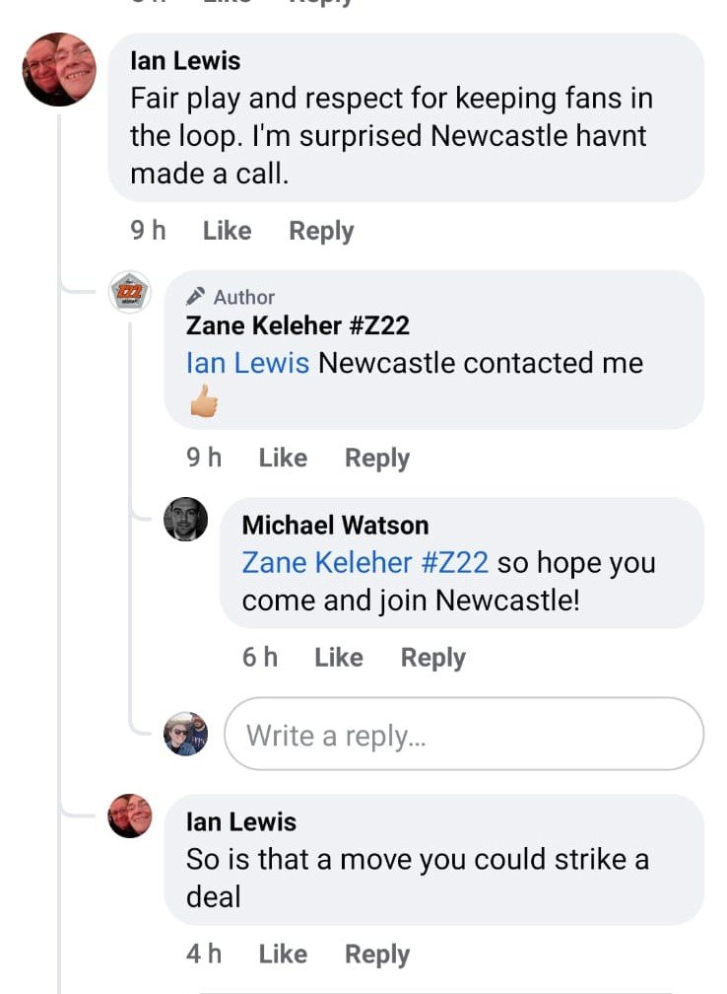The width and height of the screenshot is (727, 994).
Task: Open the "Zane Keleher #Z22" mention link
Action: point(364,563)
